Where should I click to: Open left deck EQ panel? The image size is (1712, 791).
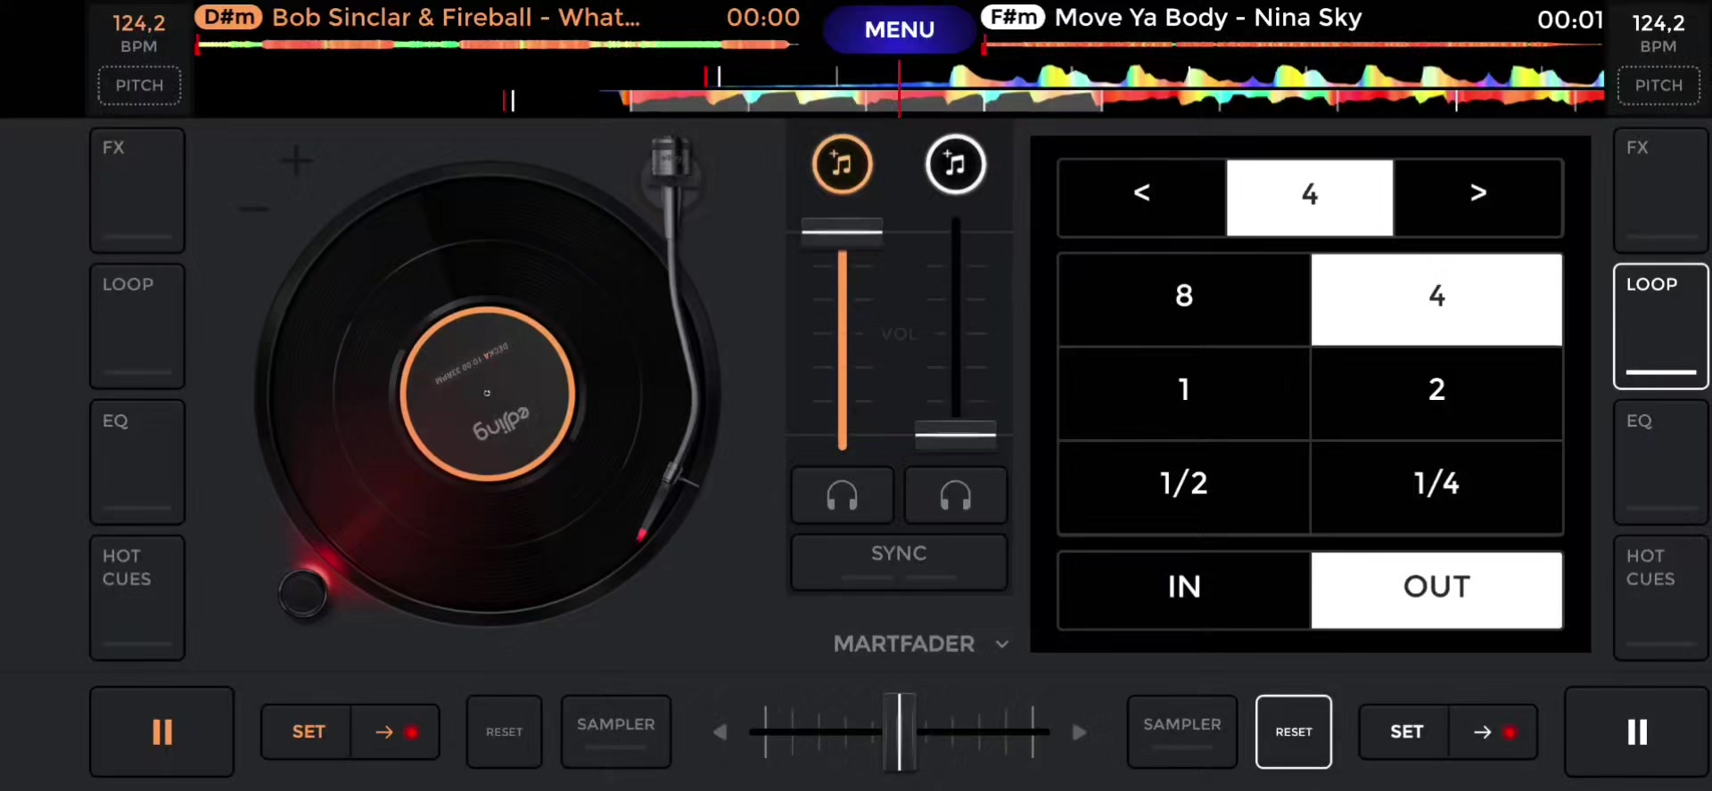137,462
